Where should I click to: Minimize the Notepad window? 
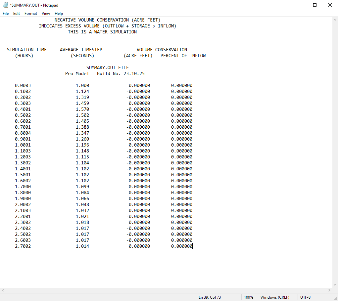(300, 5)
